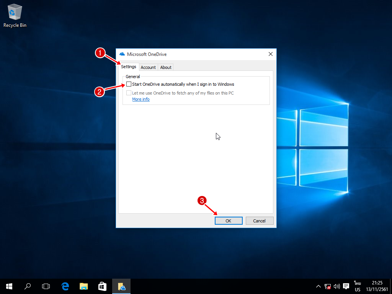This screenshot has height=294, width=392.
Task: Expand the hidden system tray icons
Action: pyautogui.click(x=318, y=286)
